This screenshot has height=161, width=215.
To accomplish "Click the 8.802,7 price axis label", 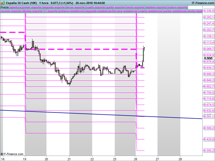I will (x=209, y=86).
